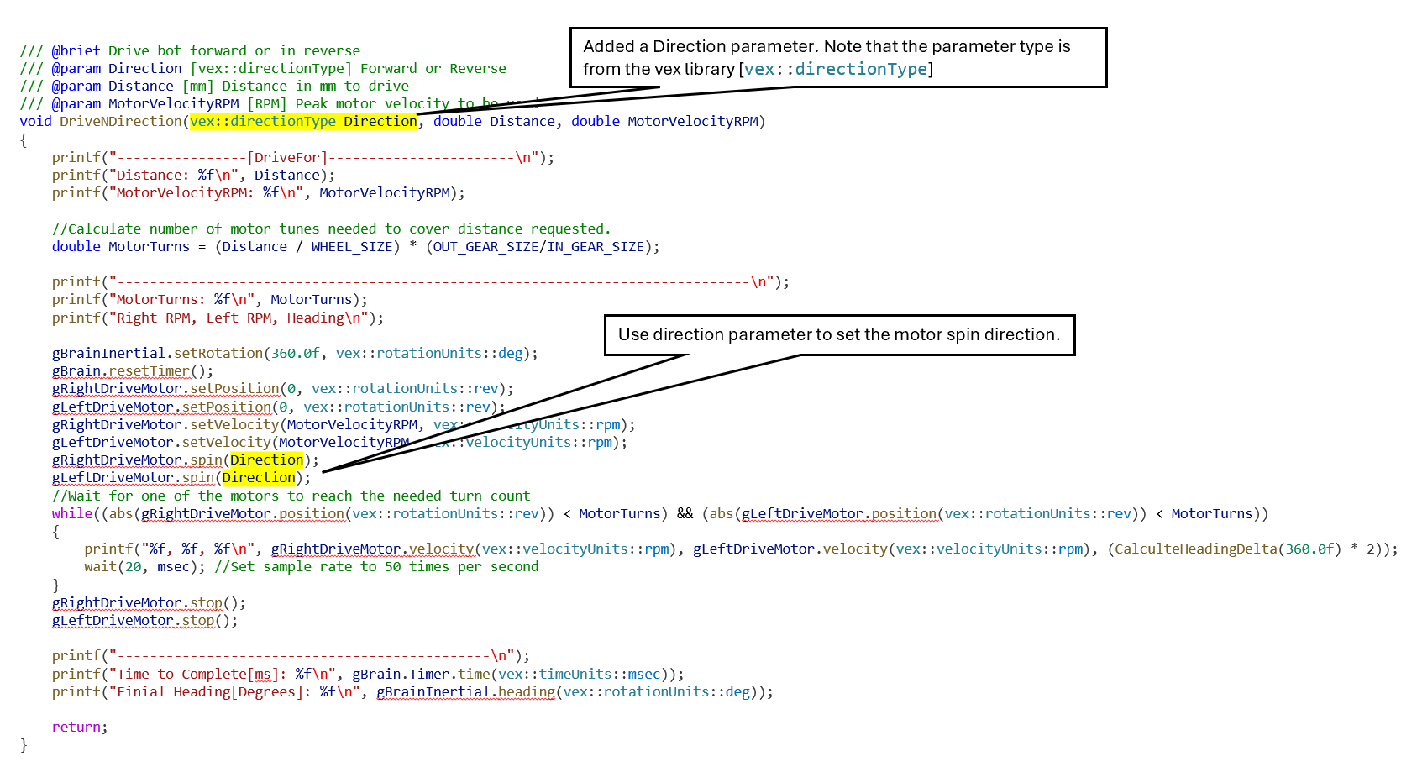Click the CalculteHeadingDelta function call

click(x=1196, y=549)
